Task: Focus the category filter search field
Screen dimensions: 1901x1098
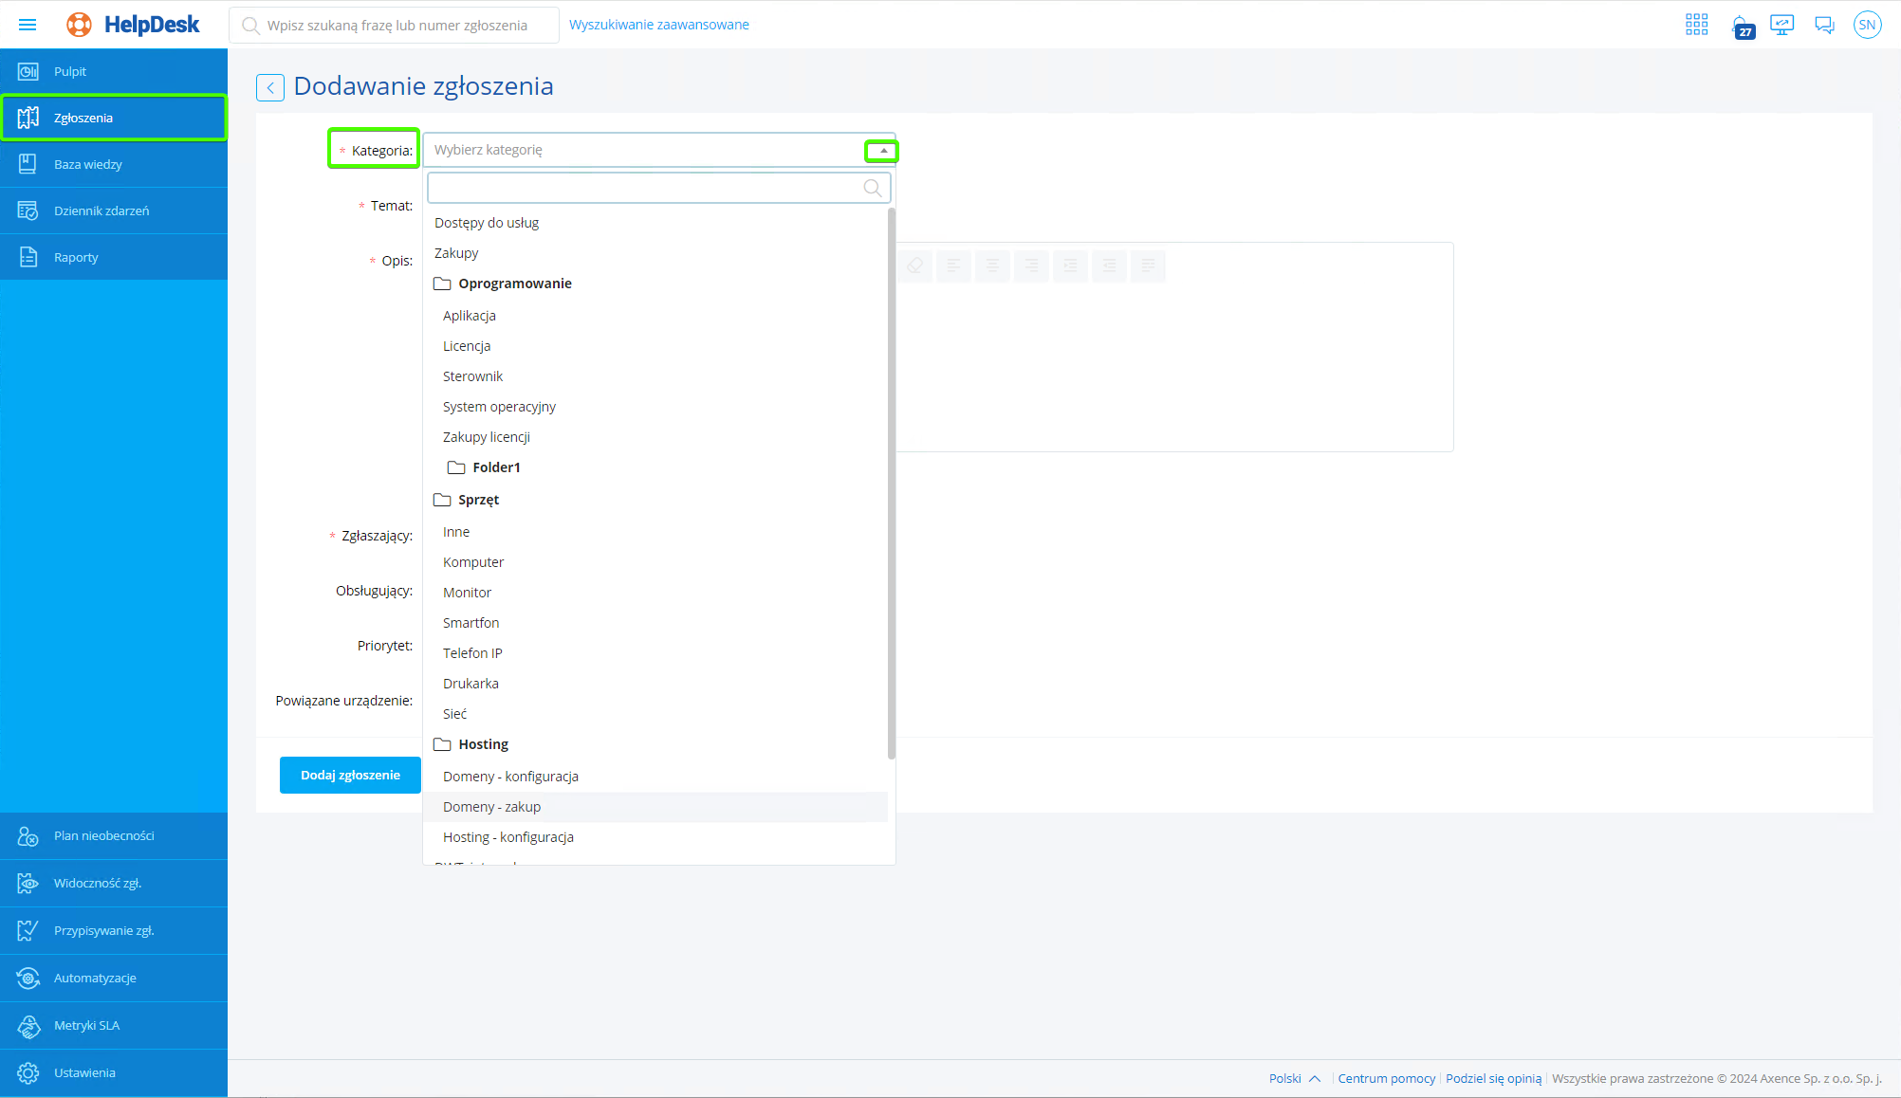Action: click(645, 188)
